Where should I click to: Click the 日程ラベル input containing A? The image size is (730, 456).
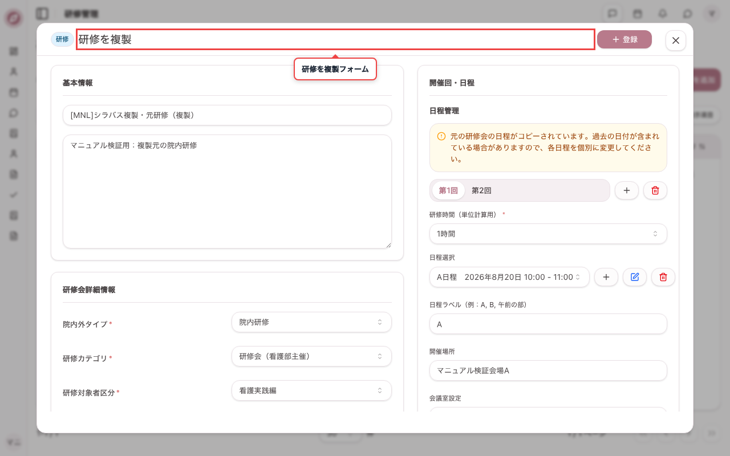[548, 324]
